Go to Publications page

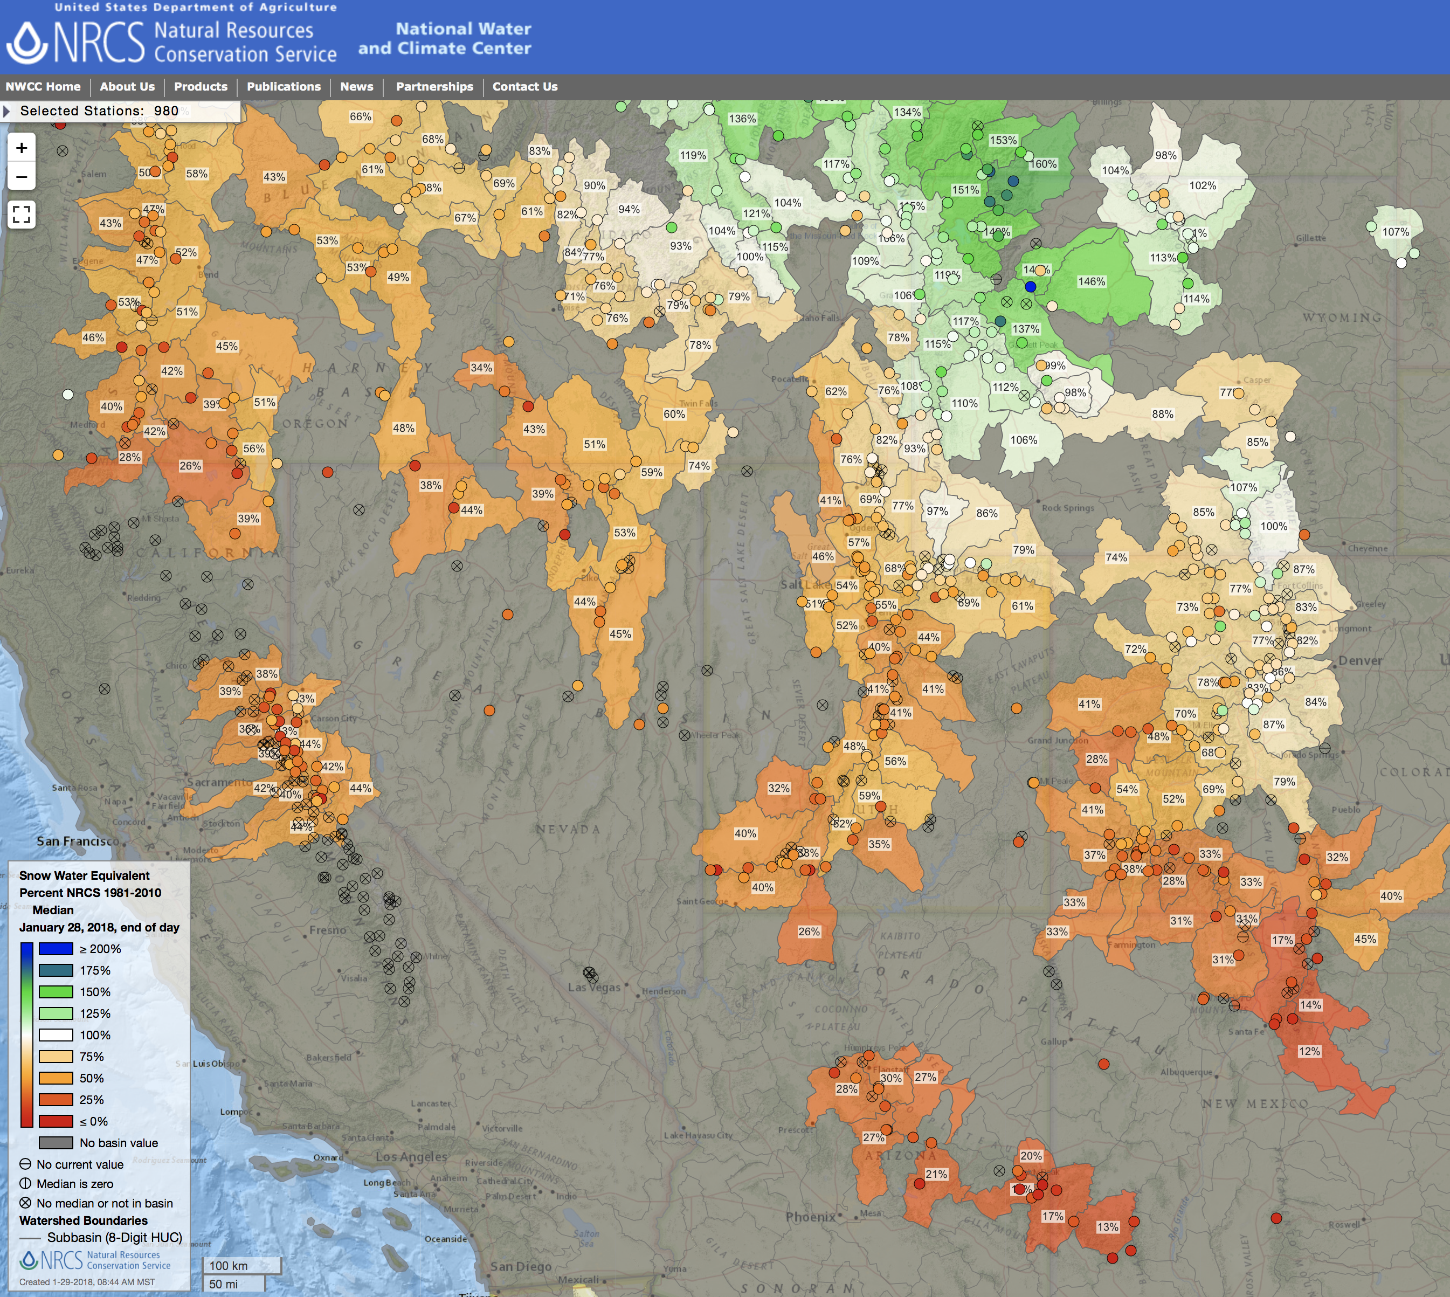pos(284,87)
